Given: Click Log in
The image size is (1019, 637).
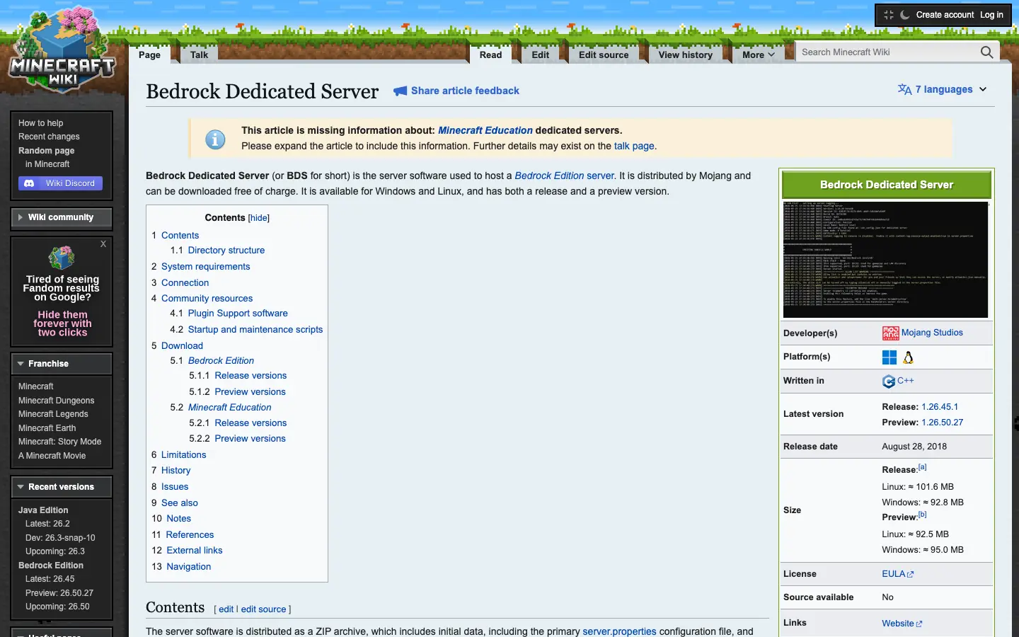Looking at the screenshot, I should point(991,15).
